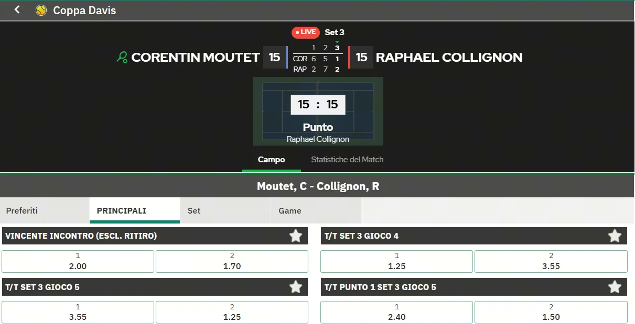Image resolution: width=635 pixels, height=324 pixels.
Task: Click the back arrow icon
Action: (17, 10)
